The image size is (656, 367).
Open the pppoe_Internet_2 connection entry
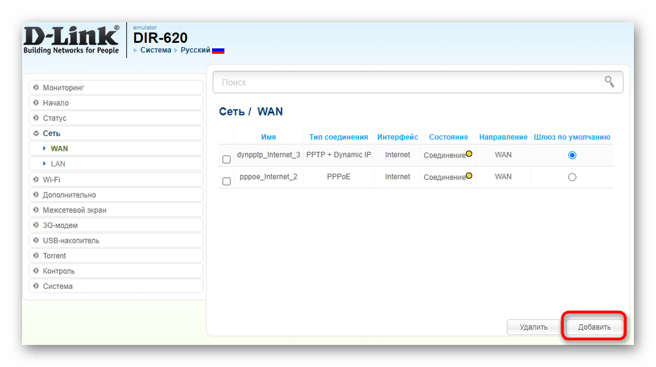click(267, 177)
